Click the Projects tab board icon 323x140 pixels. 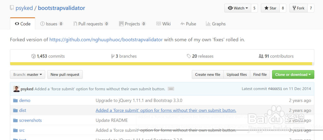pos(121,24)
